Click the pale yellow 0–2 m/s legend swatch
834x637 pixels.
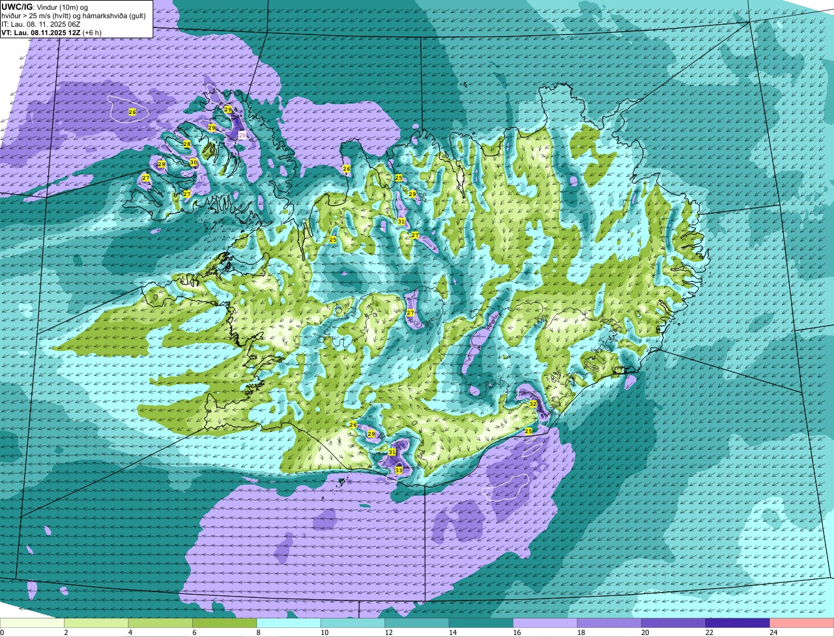(33, 623)
